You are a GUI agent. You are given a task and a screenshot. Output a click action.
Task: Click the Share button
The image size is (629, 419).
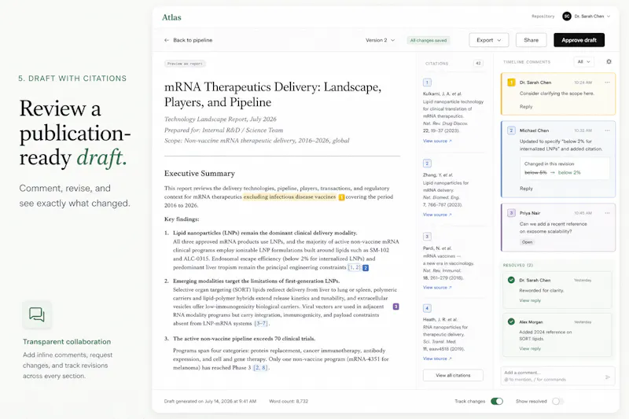(532, 40)
